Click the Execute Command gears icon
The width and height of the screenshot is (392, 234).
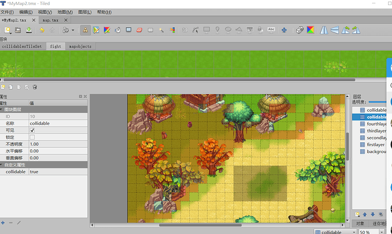pos(65,30)
